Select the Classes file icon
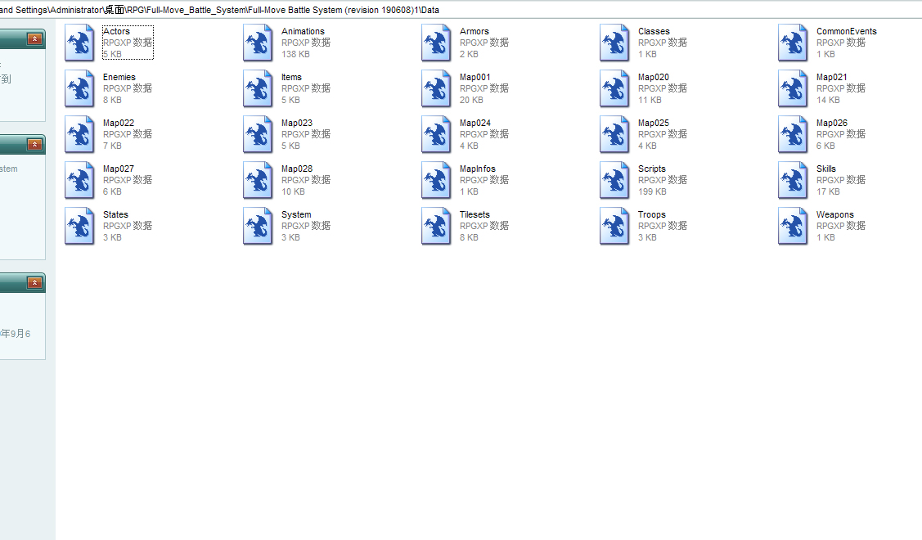The height and width of the screenshot is (540, 922). click(614, 43)
